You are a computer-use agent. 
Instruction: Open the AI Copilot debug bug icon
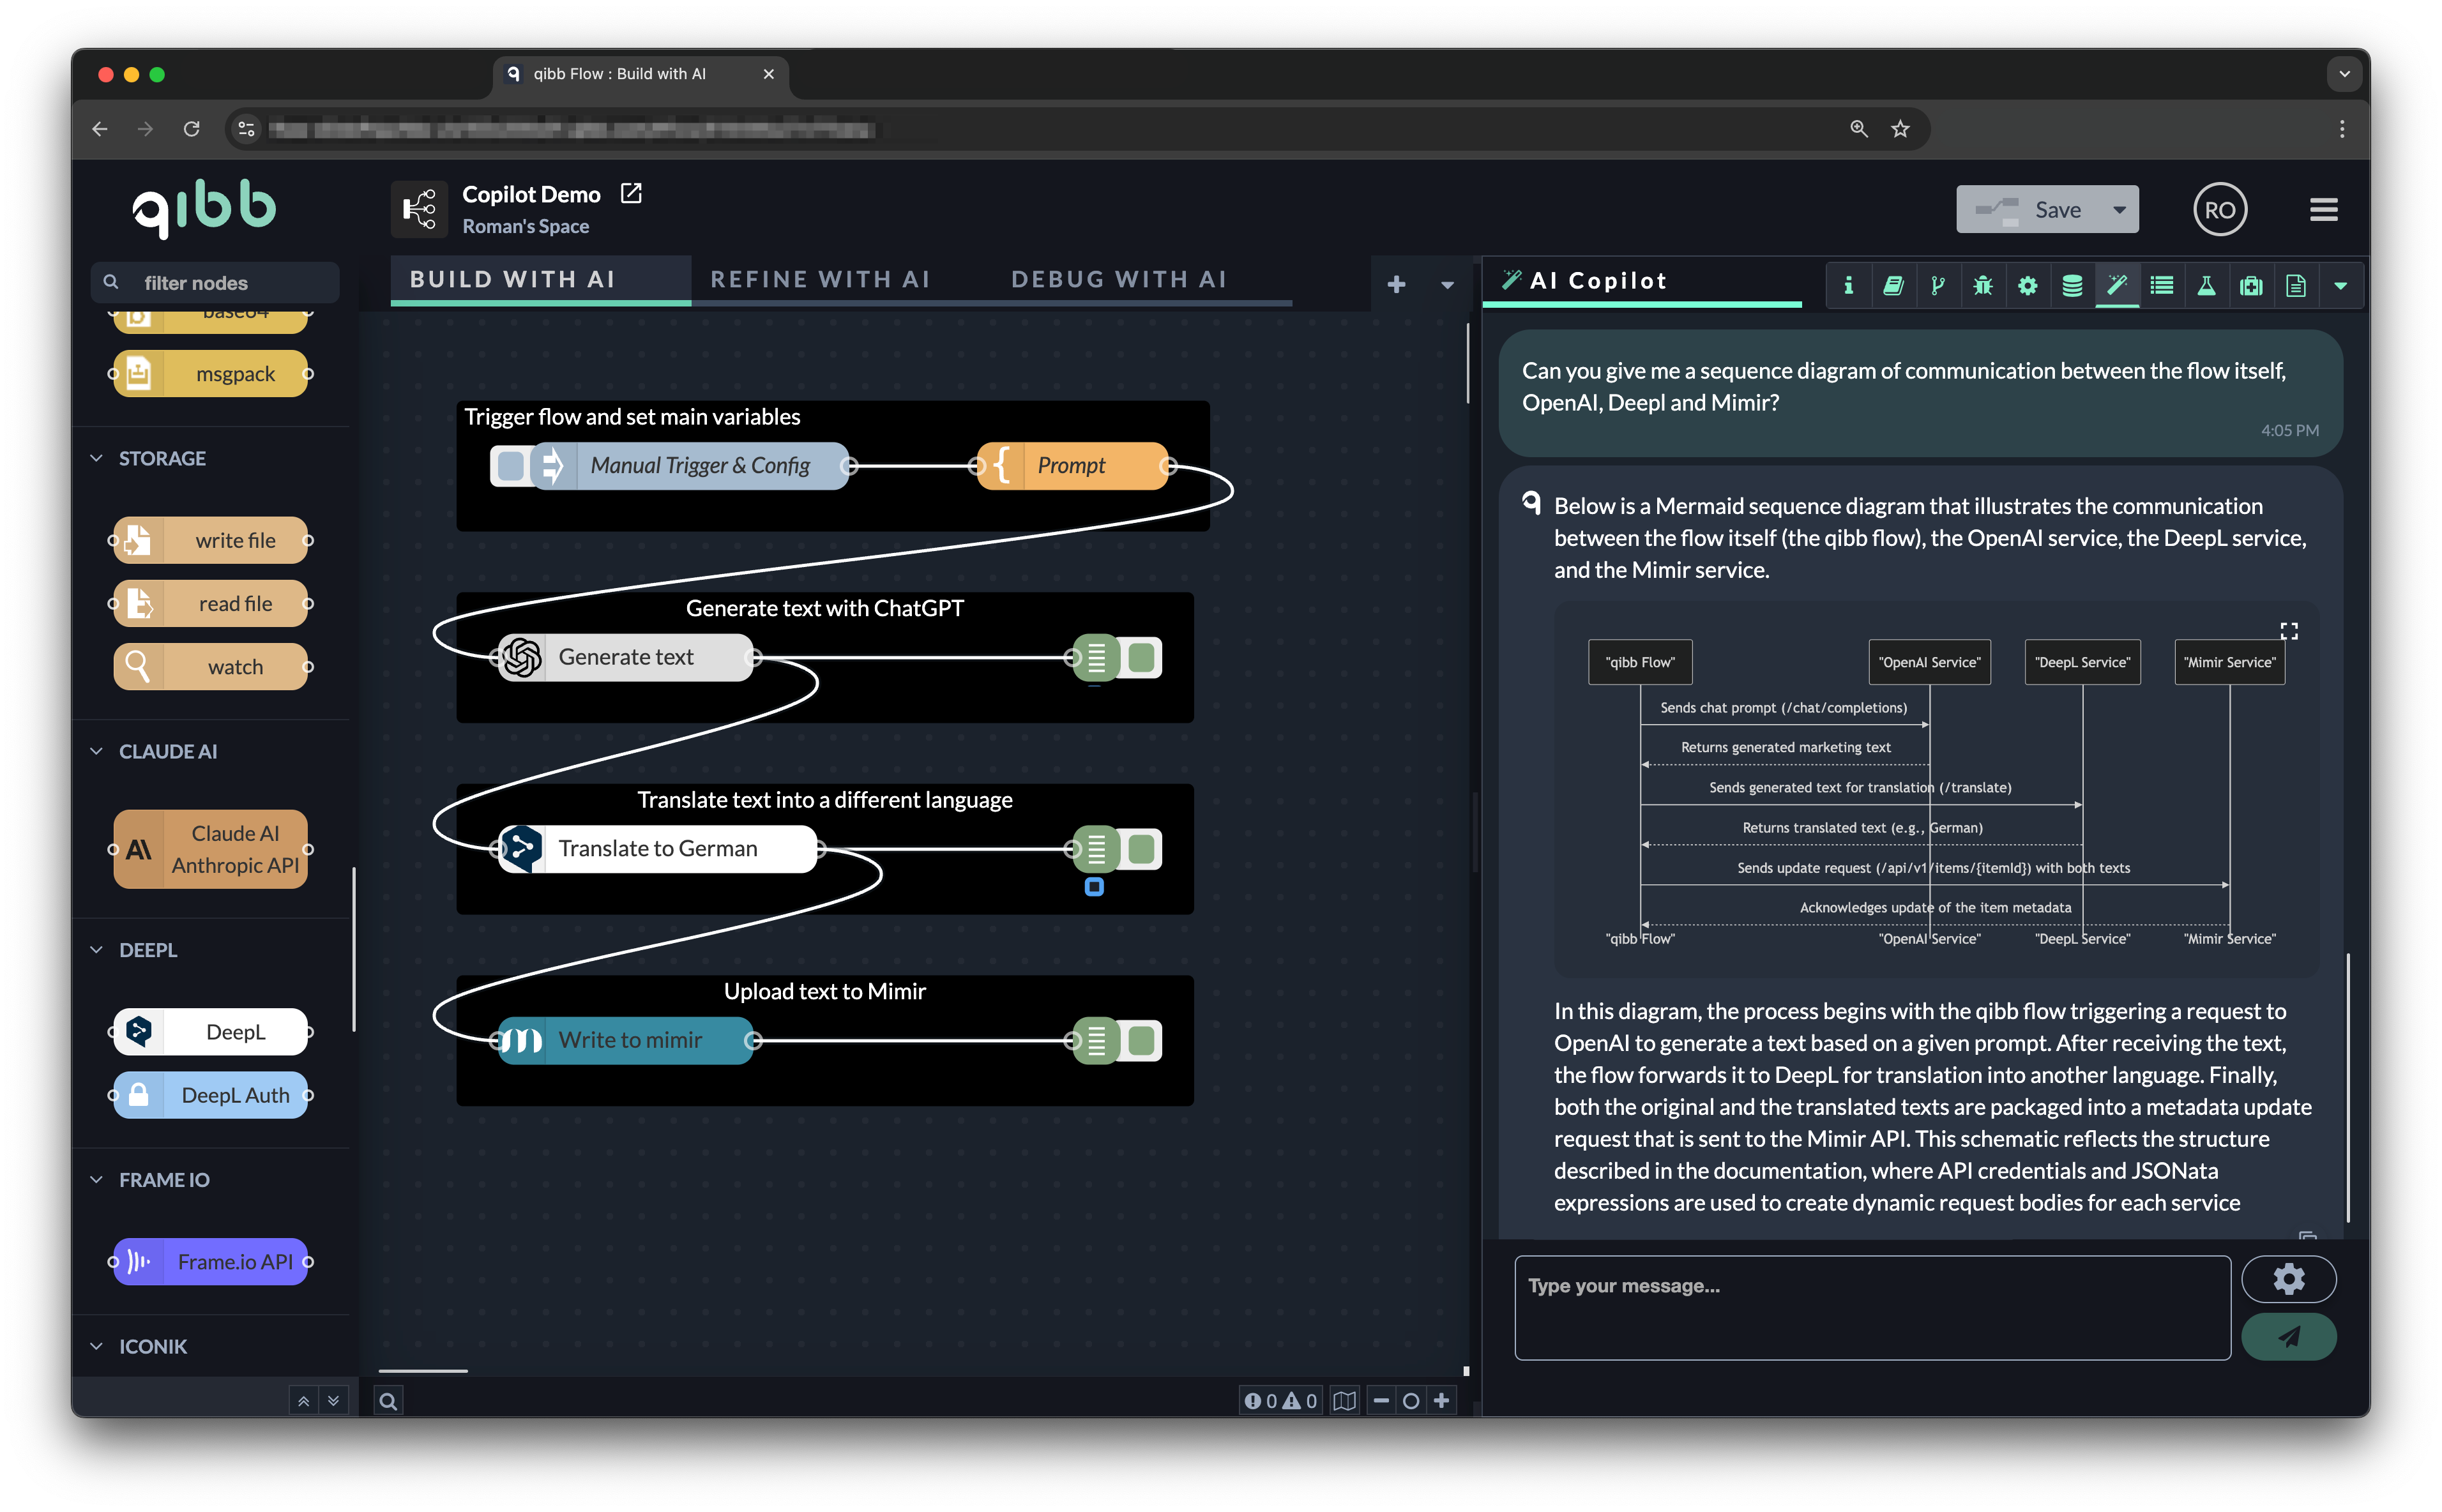pos(1983,285)
